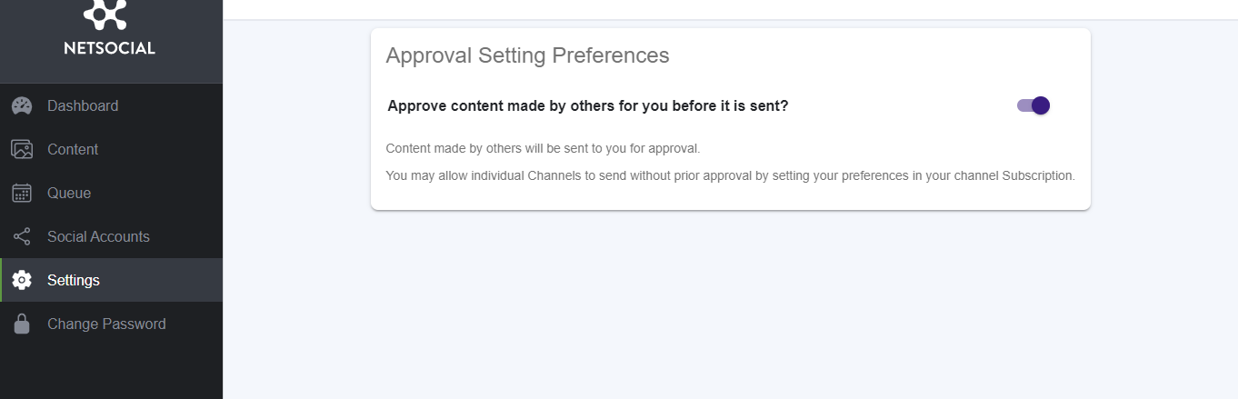Image resolution: width=1238 pixels, height=399 pixels.
Task: Click the Change Password lock icon
Action: (x=22, y=324)
